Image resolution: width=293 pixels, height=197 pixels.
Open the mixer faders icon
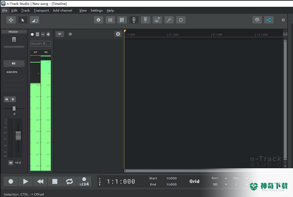point(110,20)
